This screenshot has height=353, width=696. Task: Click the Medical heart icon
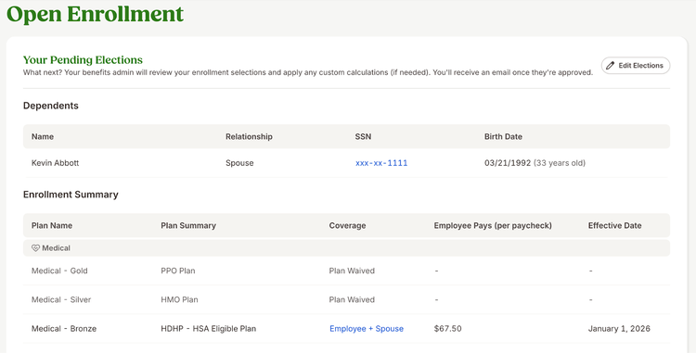click(35, 248)
